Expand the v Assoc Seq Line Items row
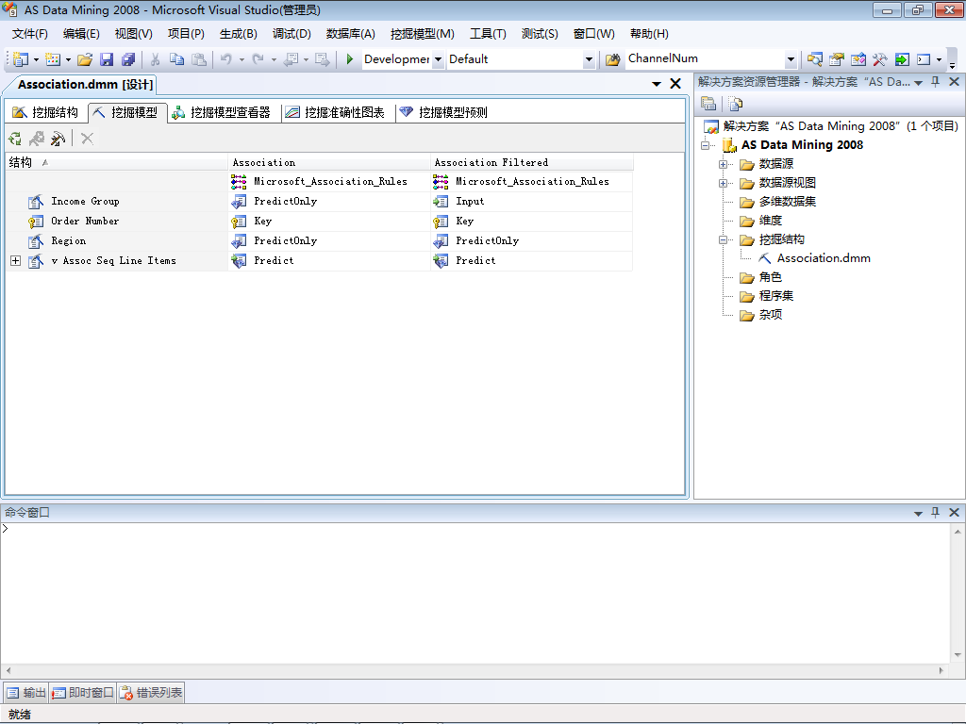 coord(16,261)
